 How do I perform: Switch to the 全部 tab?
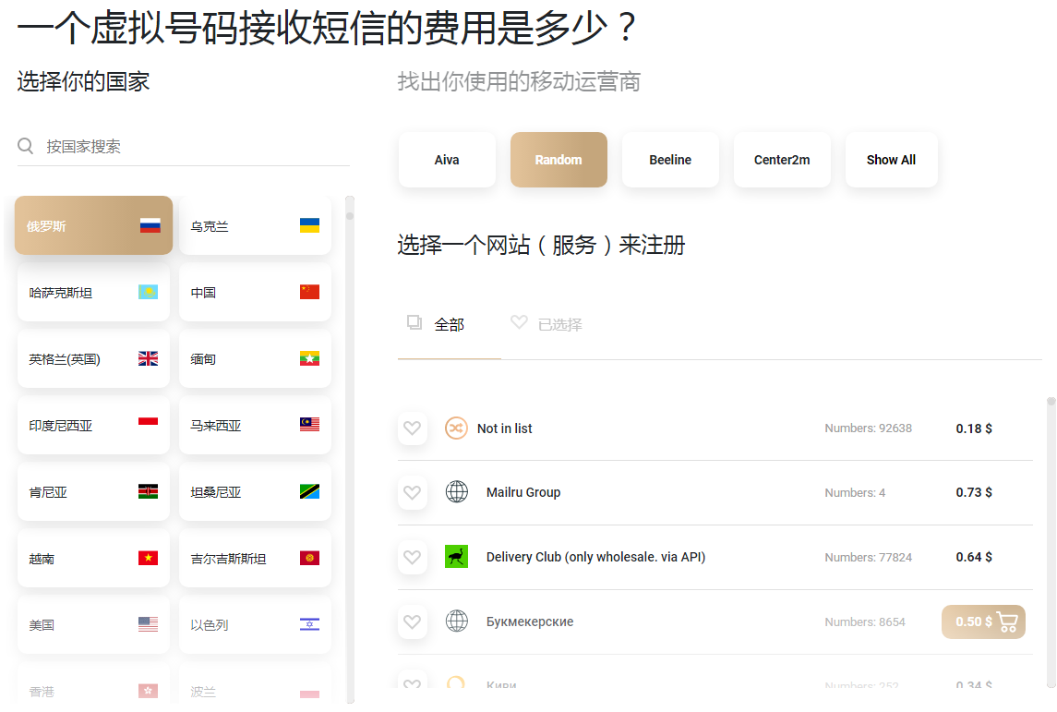coord(449,325)
